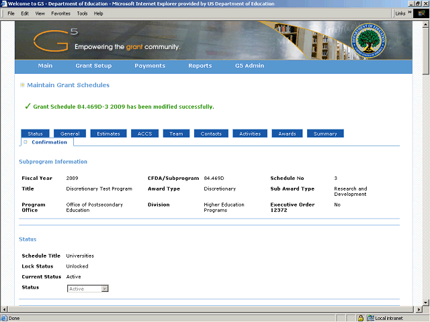Click the Confirmation tab's small icon
Screen dimensions: 430x322
tap(26, 142)
